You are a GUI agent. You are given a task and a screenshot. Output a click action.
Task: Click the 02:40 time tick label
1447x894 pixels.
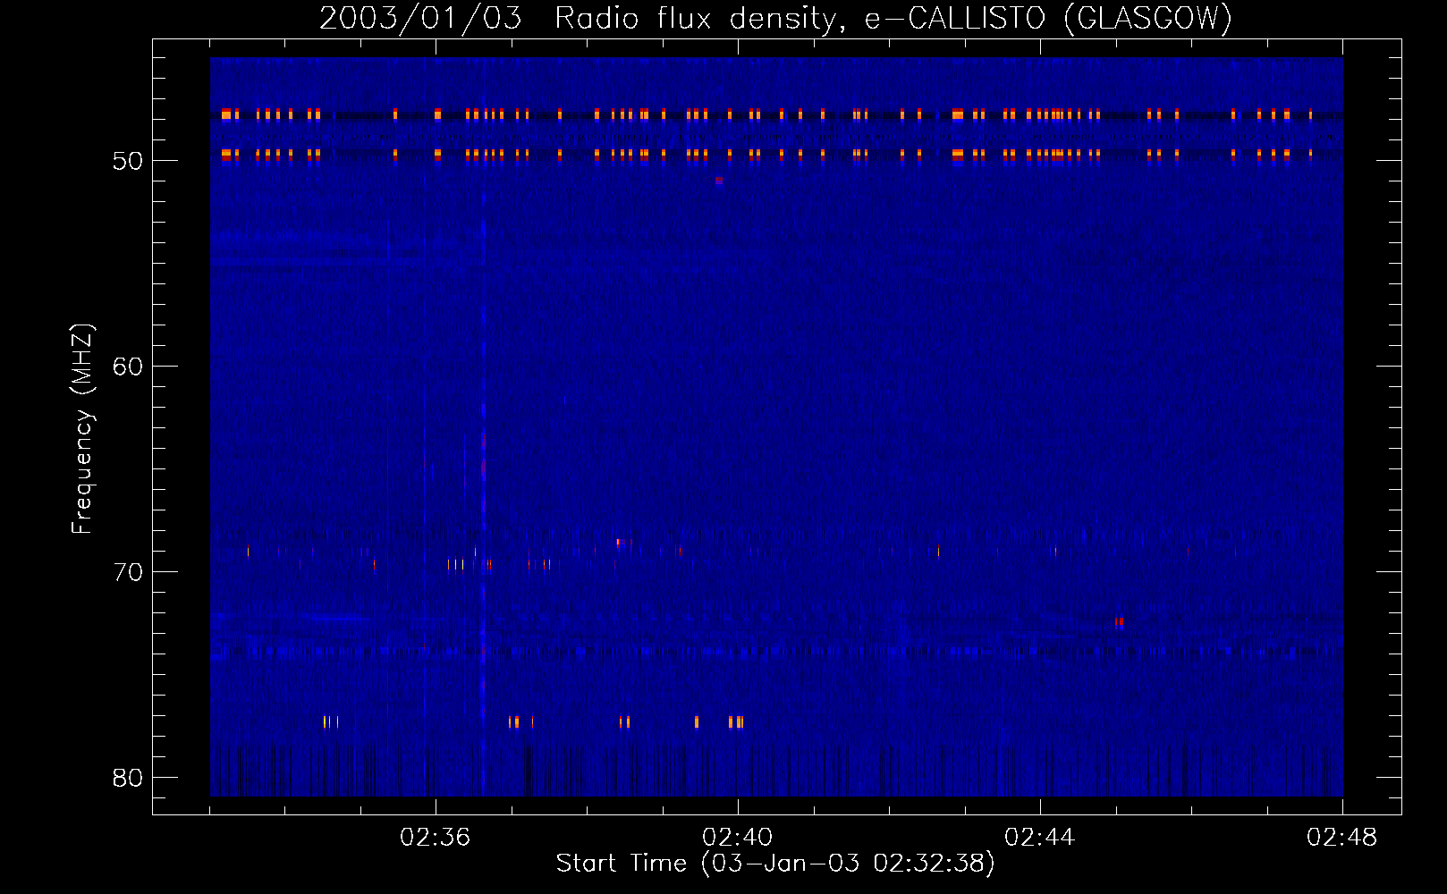(x=737, y=838)
